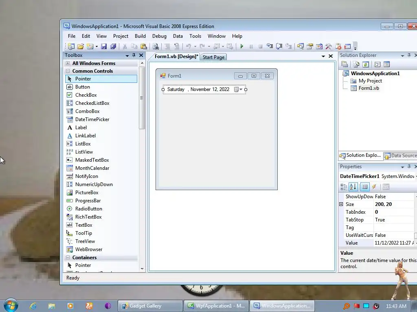417x312 pixels.
Task: Click the Toolbox vertical scrollbar thumb
Action: coord(142,97)
